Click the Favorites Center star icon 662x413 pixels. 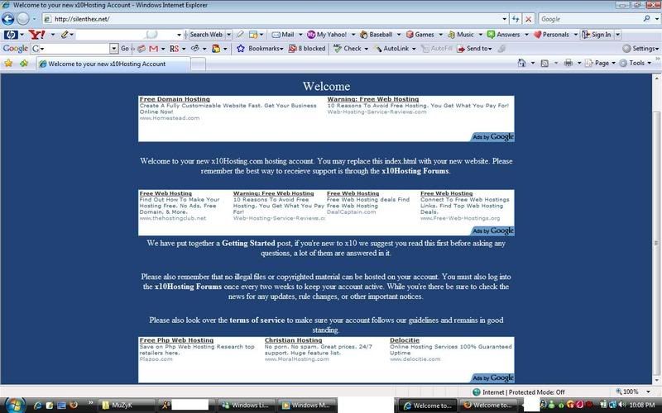tap(8, 64)
